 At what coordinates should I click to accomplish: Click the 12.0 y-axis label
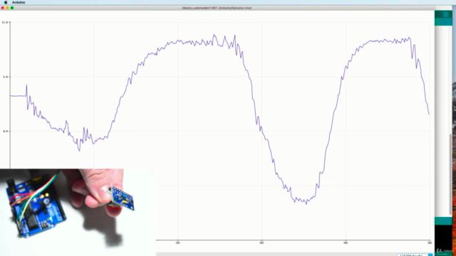(x=5, y=22)
